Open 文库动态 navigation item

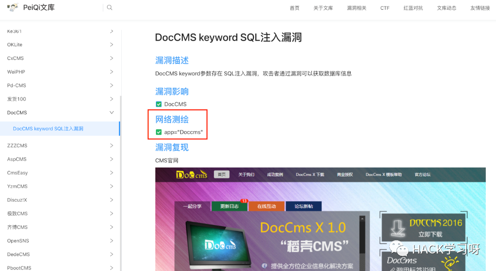[x=446, y=8]
